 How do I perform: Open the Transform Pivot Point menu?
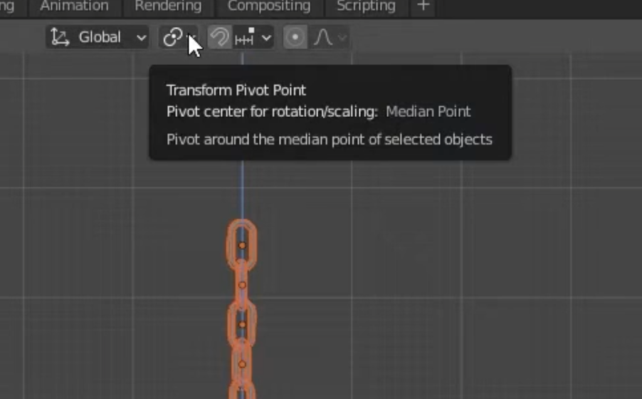point(179,37)
